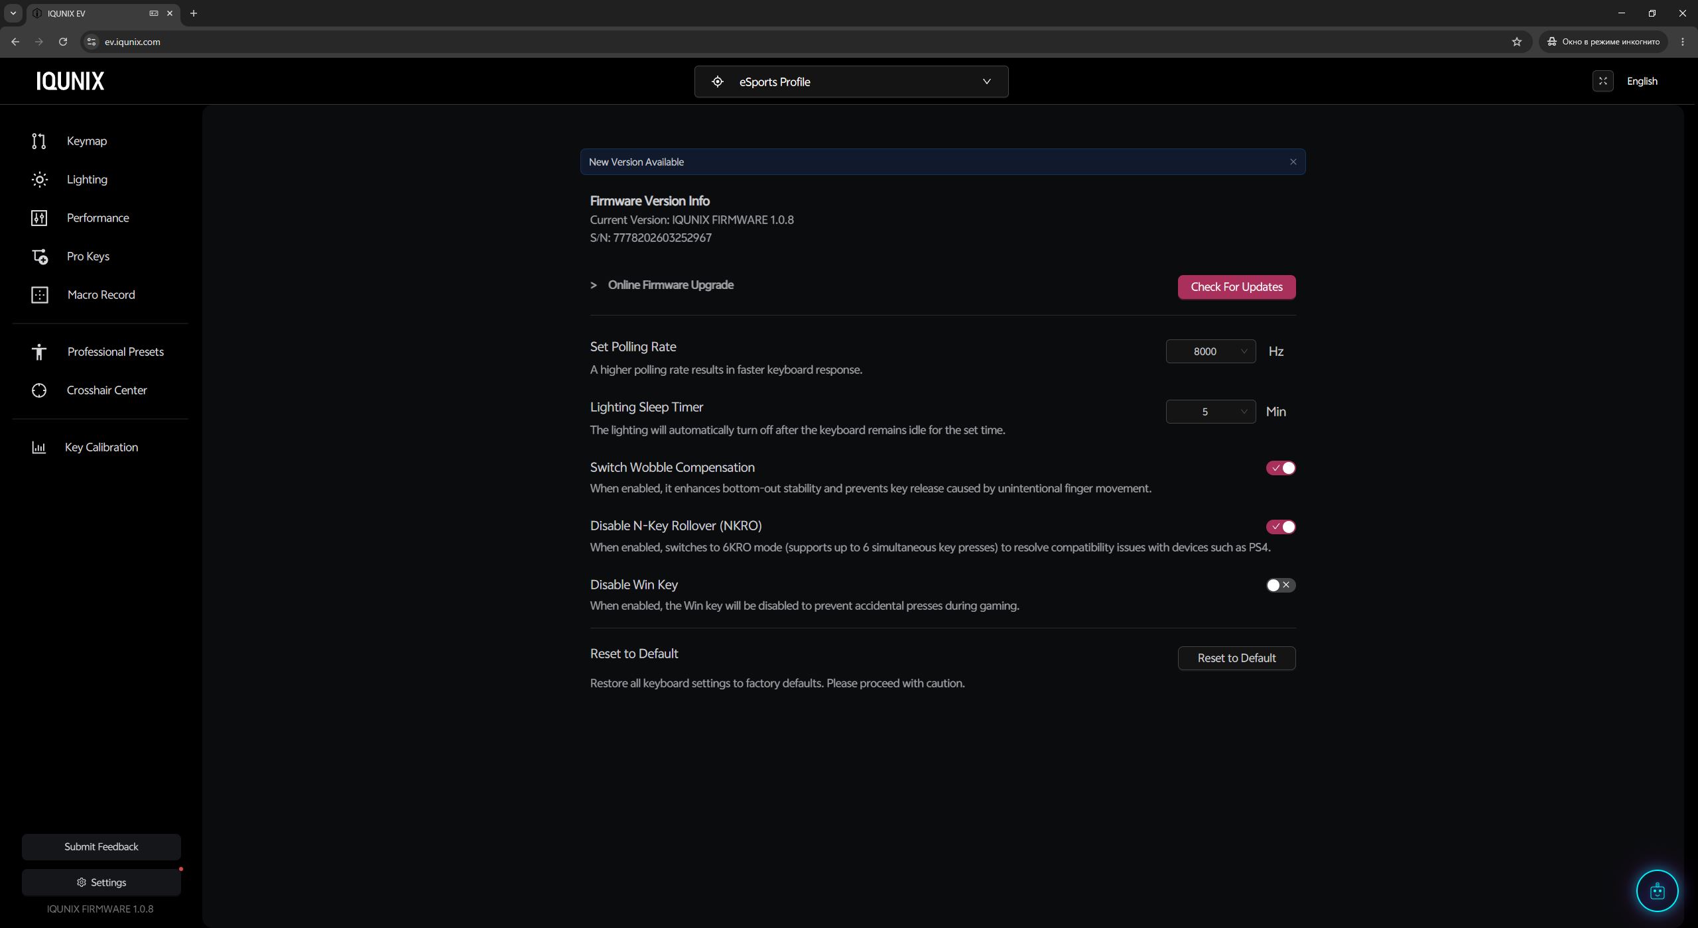Click Check For Updates button
Screen dimensions: 1698x928
pos(1236,287)
